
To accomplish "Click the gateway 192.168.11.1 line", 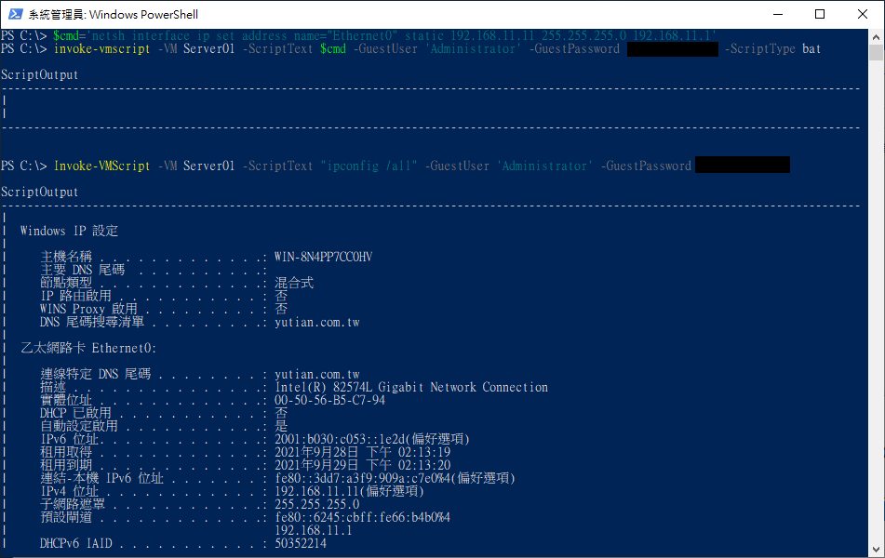I will 314,530.
